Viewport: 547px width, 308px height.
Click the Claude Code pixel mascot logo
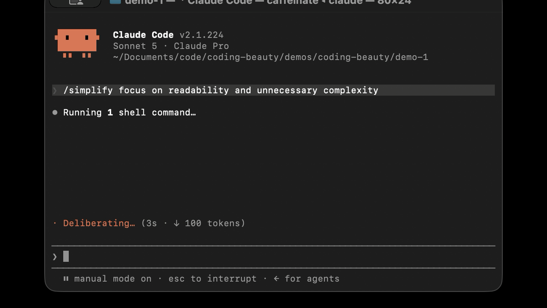click(x=77, y=43)
